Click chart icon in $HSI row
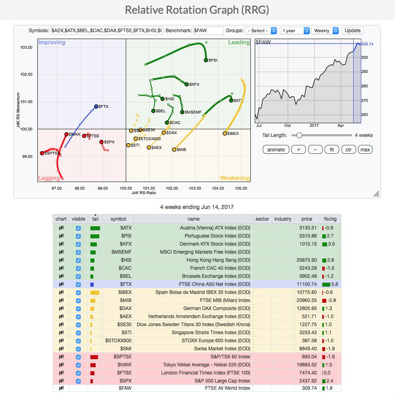This screenshot has width=395, height=397. coord(61,260)
